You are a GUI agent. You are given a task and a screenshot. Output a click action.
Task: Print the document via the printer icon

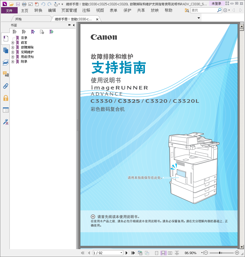[24, 4]
